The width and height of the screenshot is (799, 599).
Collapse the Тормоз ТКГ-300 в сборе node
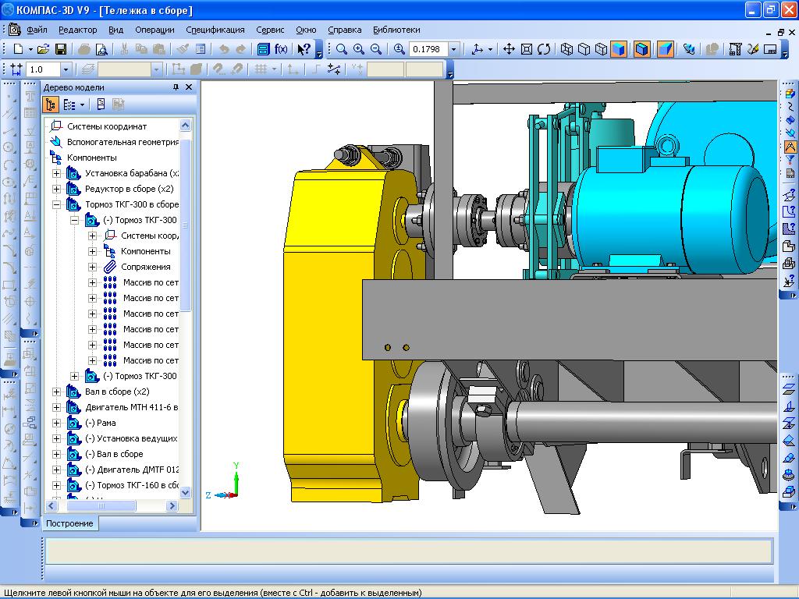56,204
